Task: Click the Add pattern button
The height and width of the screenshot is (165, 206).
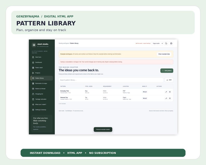Action: [x=167, y=71]
